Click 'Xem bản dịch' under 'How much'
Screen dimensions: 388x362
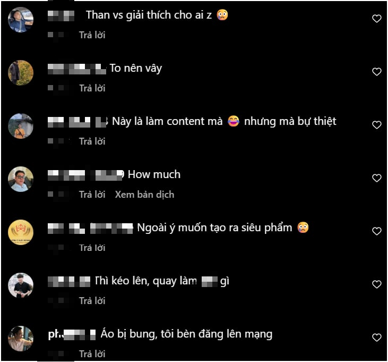144,195
